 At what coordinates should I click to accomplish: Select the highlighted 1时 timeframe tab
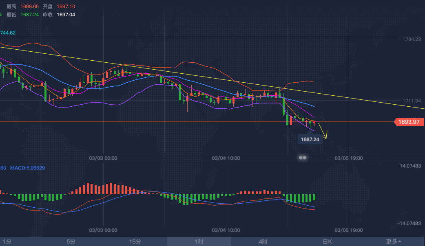(199, 242)
